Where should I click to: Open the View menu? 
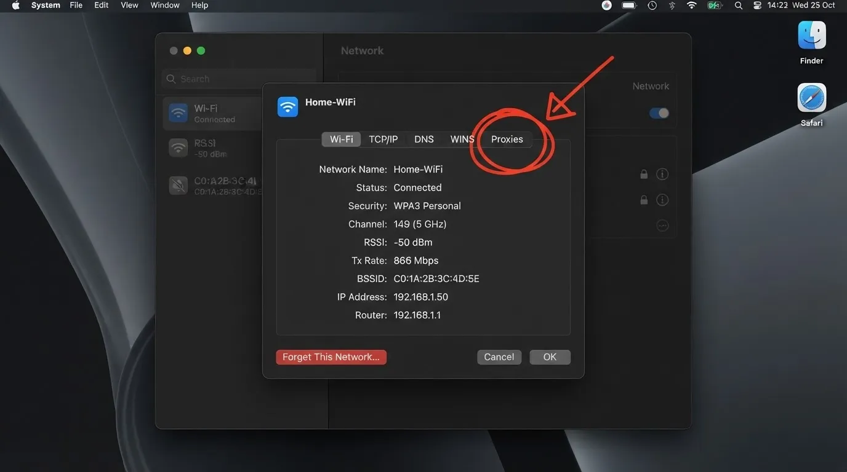129,5
